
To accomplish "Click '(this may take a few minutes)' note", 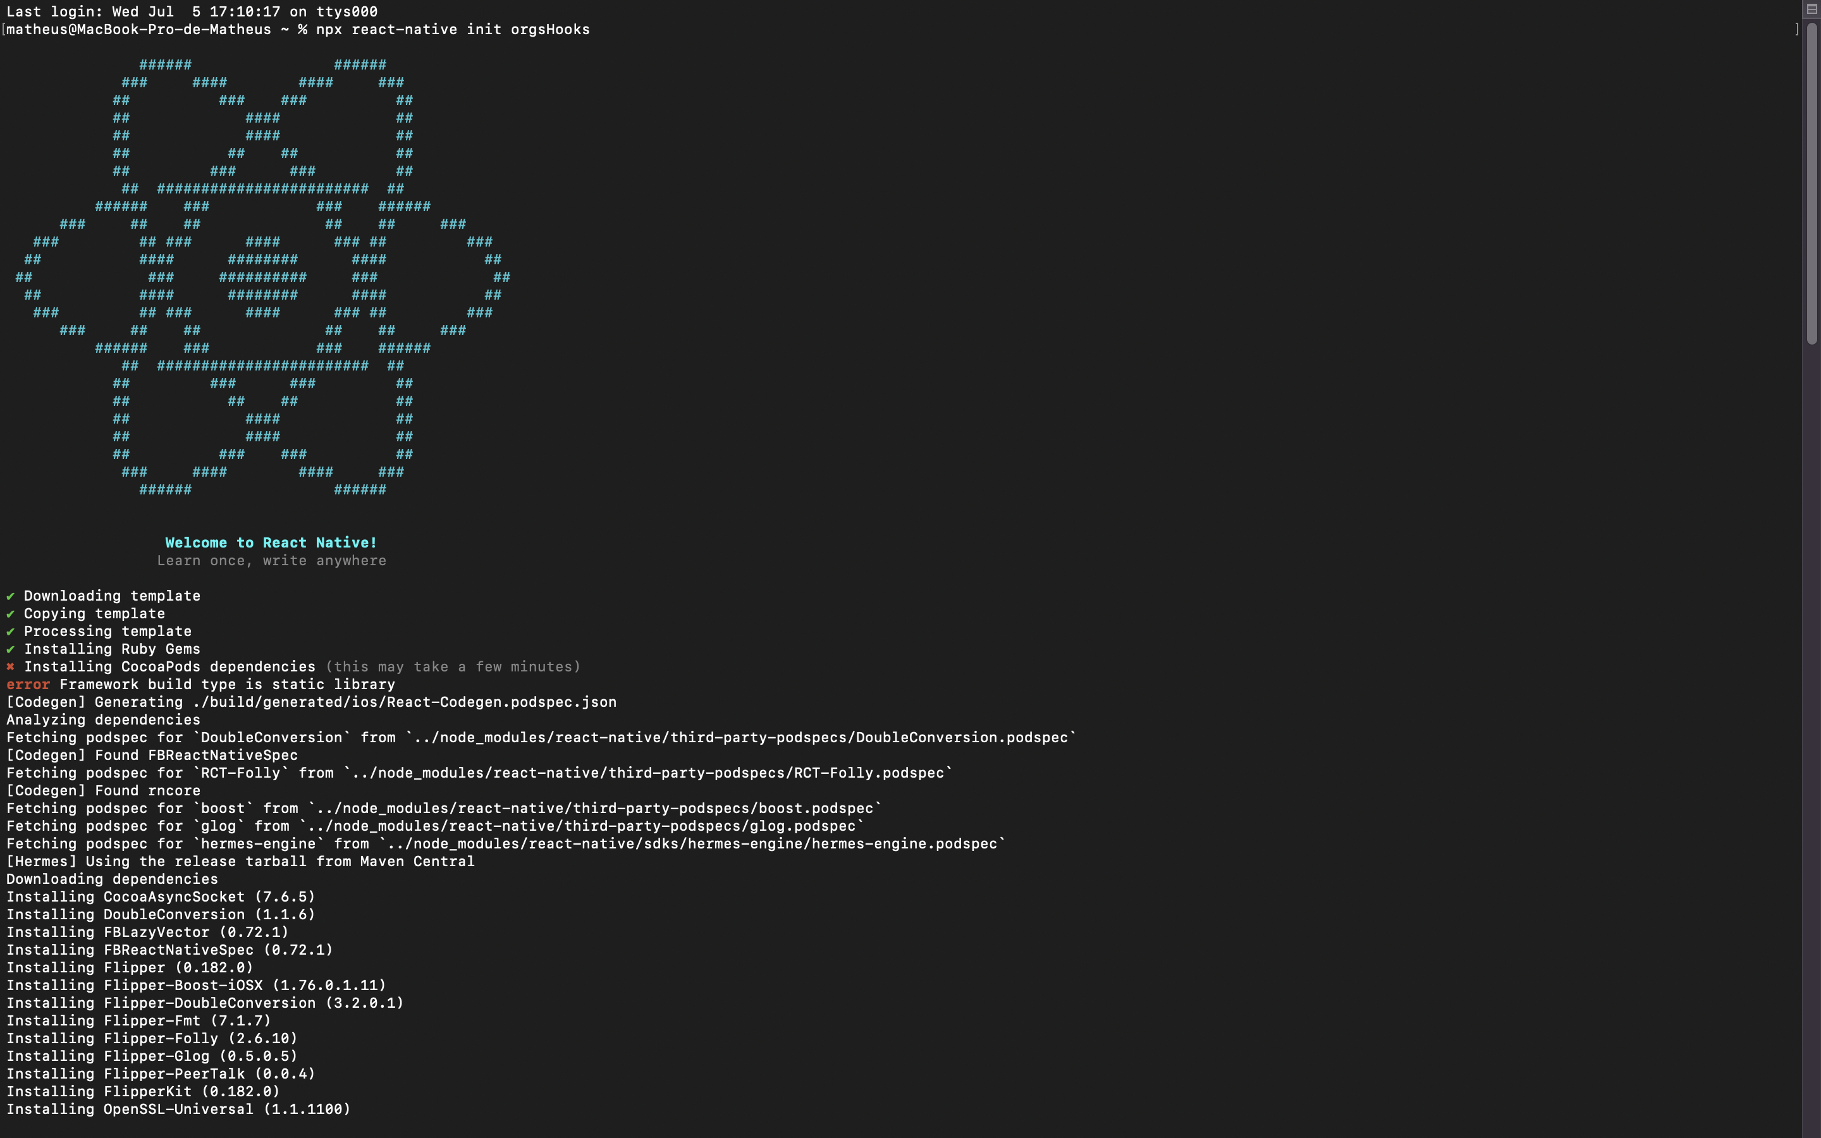I will point(453,667).
